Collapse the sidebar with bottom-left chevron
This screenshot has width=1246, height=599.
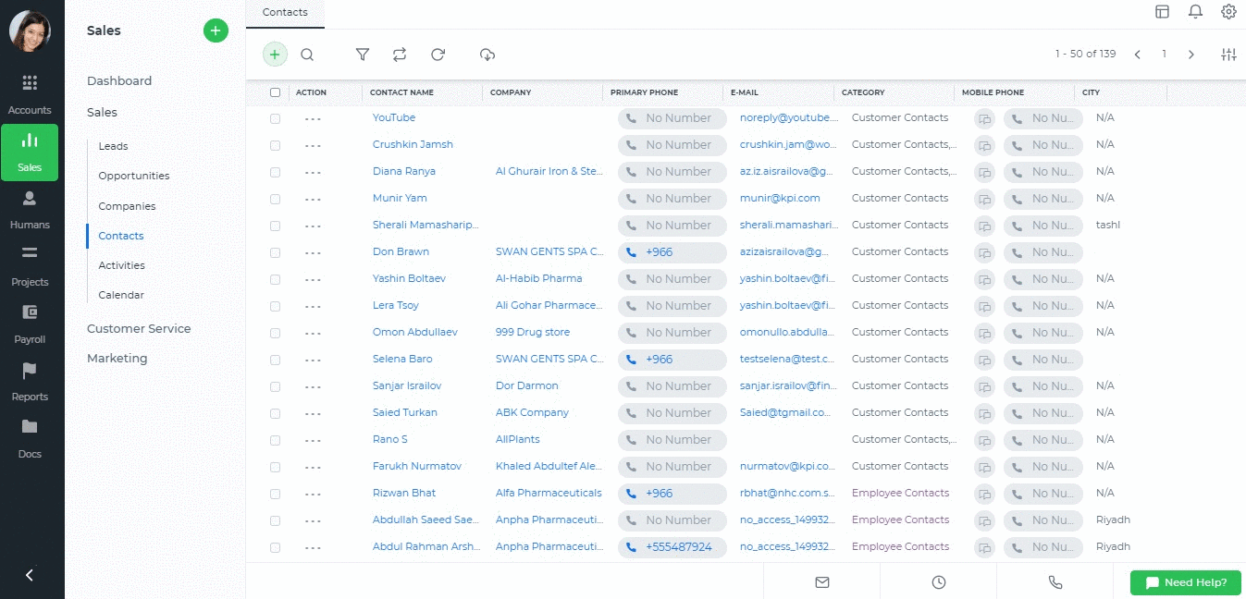[x=30, y=575]
